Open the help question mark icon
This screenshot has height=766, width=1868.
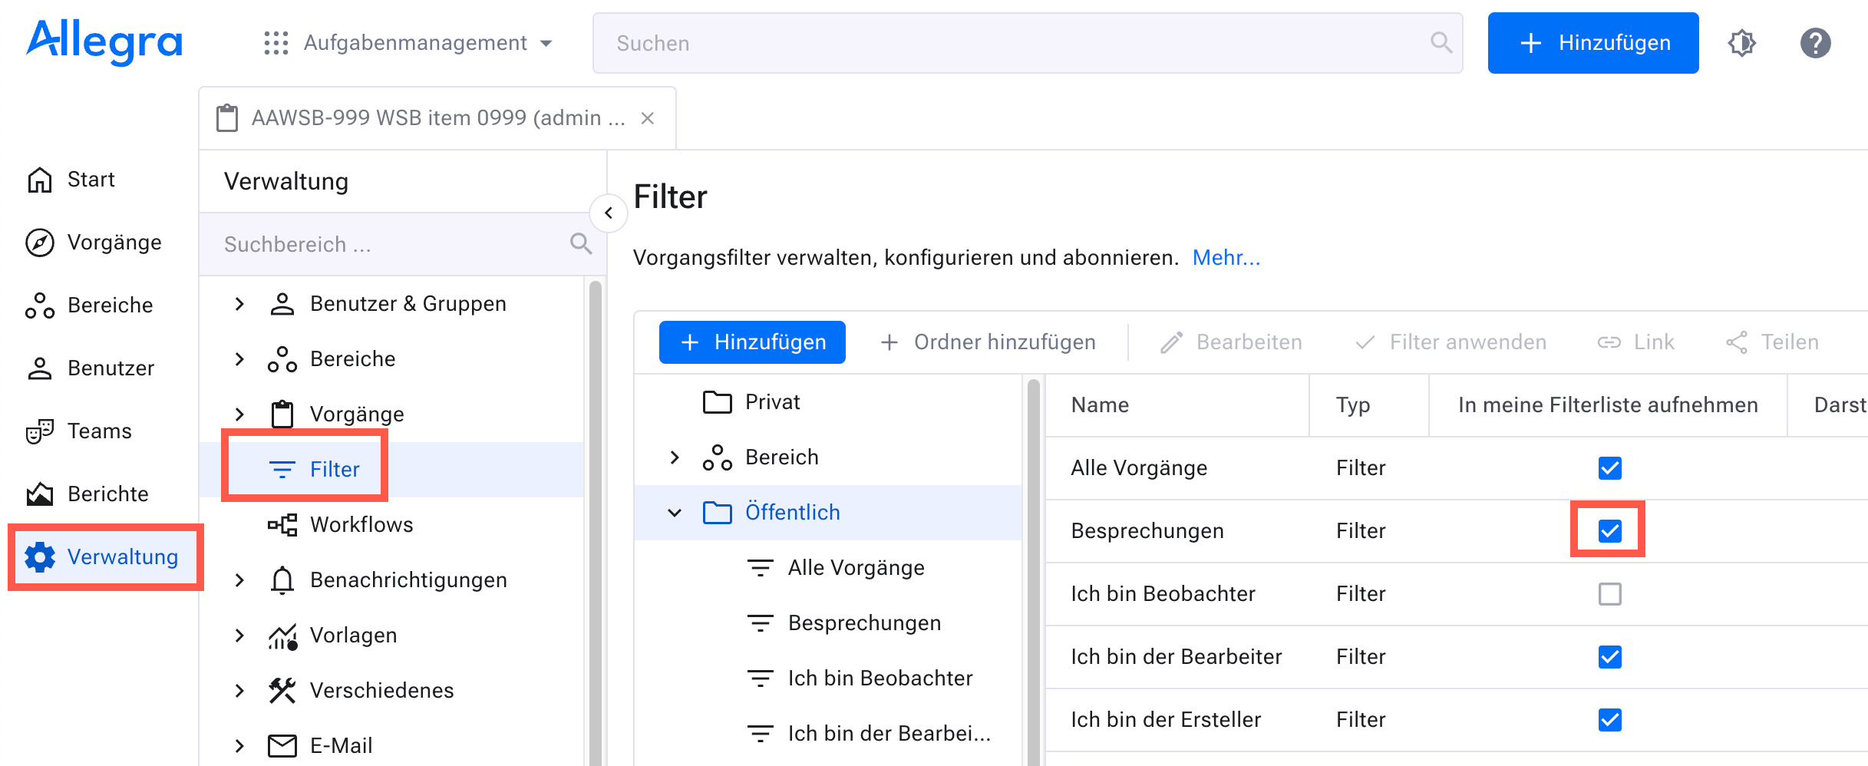(1815, 43)
